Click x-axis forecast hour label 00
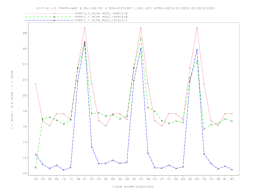 [x=36, y=179]
